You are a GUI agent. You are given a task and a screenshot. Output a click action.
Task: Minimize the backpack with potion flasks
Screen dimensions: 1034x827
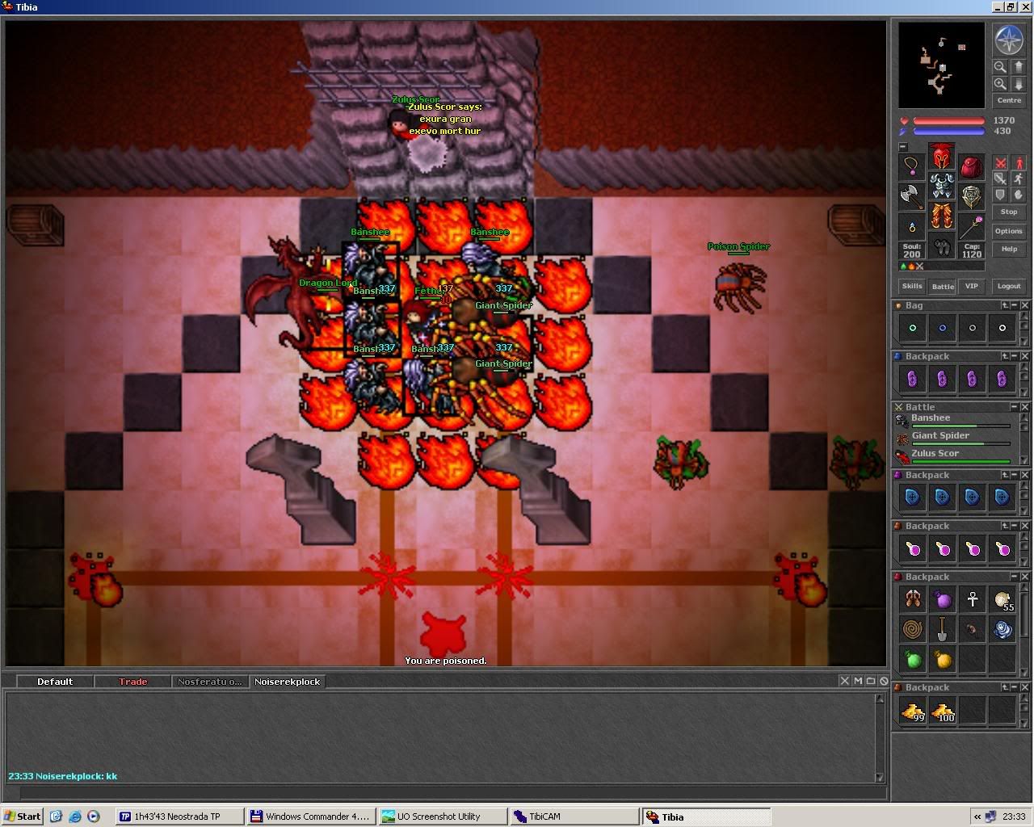[1015, 526]
